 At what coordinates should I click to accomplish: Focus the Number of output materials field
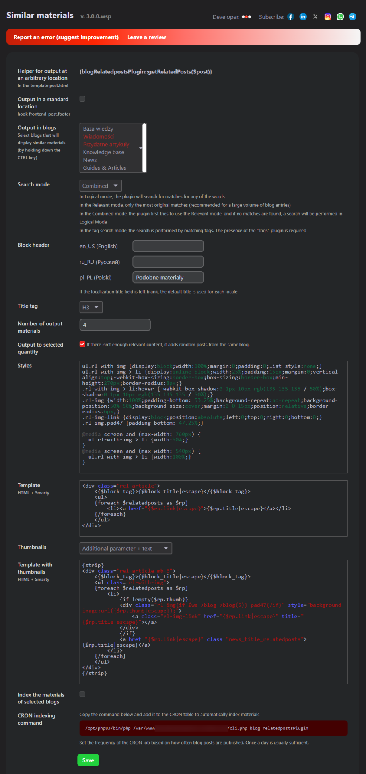pos(115,325)
